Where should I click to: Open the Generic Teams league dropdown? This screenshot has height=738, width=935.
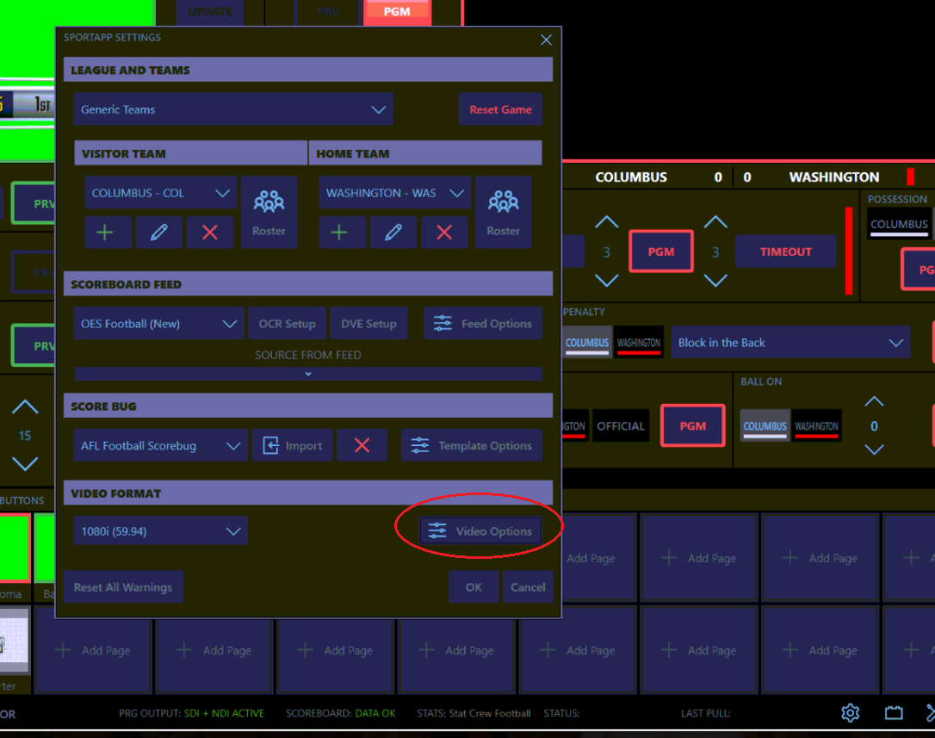[233, 109]
